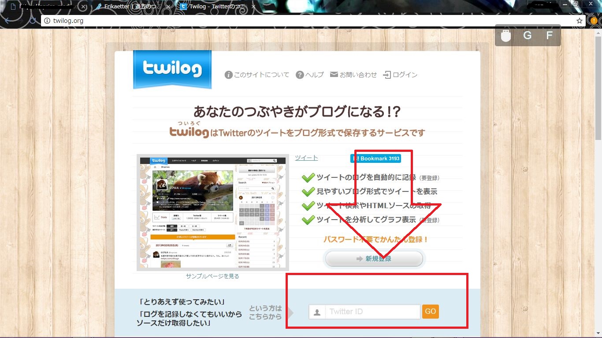Screen dimensions: 602x338
Task: Click the text ツイートを分析してグラフ表示
Action: click(366, 219)
